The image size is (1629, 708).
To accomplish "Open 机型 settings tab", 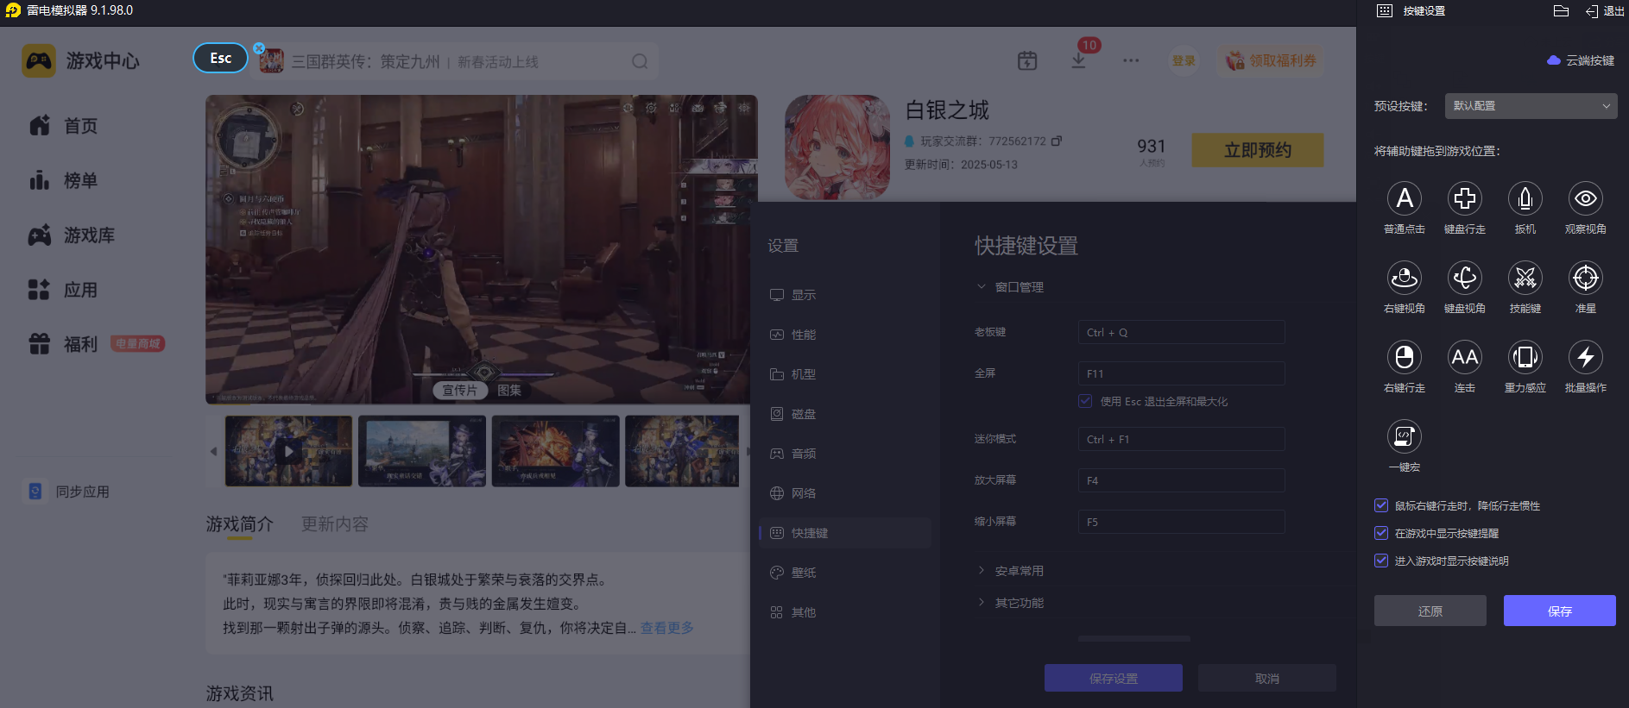I will pyautogui.click(x=845, y=374).
